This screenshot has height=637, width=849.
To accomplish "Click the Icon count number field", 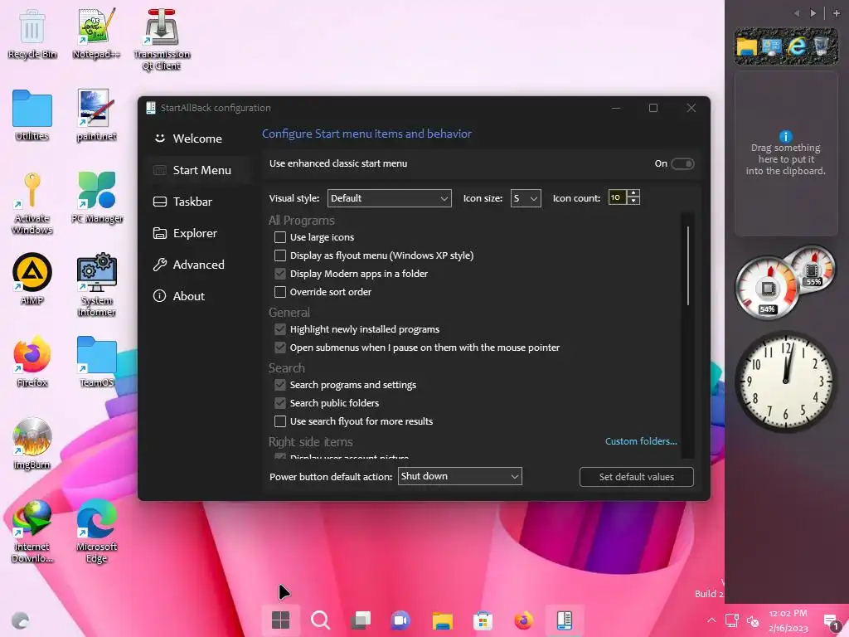I will coord(617,197).
